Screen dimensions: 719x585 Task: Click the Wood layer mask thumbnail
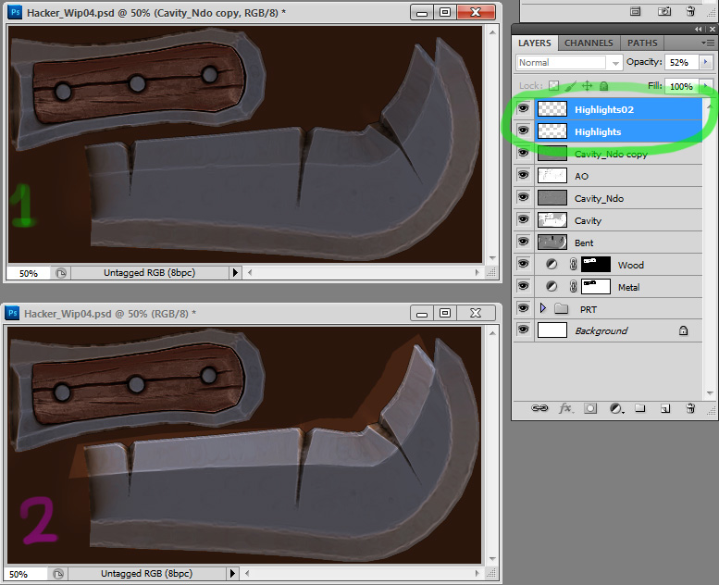coord(596,265)
